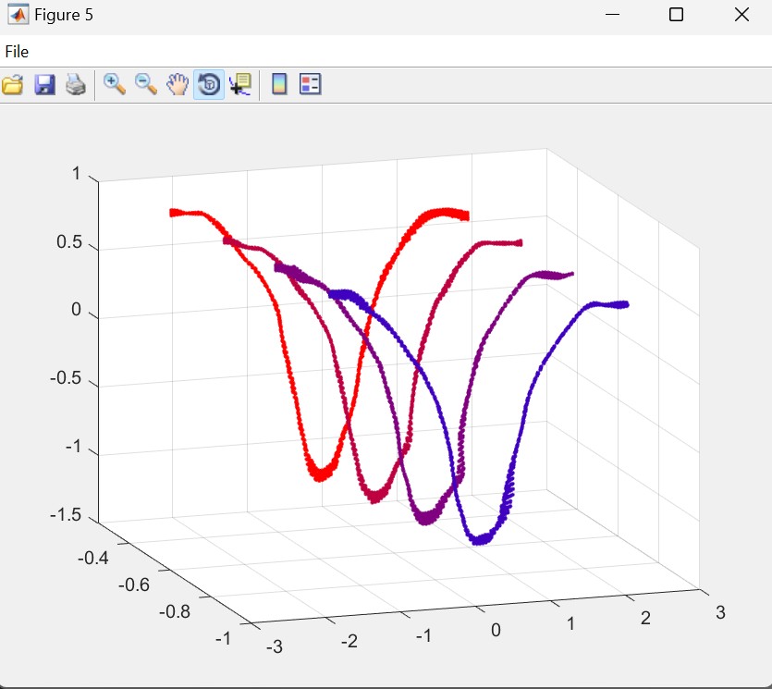772x689 pixels.
Task: Print the figure using the printer icon
Action: [x=76, y=85]
